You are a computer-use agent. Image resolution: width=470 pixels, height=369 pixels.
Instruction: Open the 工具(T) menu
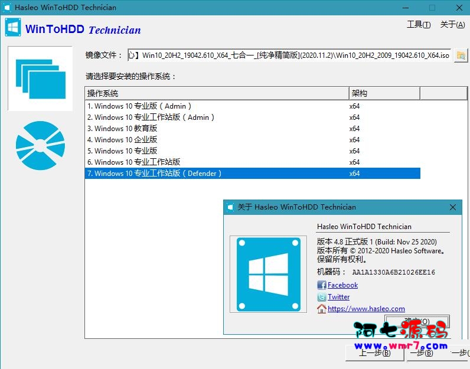click(x=419, y=24)
